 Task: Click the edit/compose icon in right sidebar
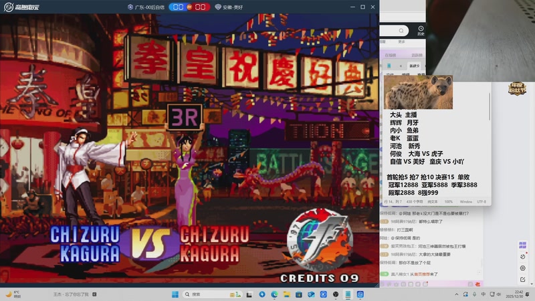pyautogui.click(x=523, y=280)
